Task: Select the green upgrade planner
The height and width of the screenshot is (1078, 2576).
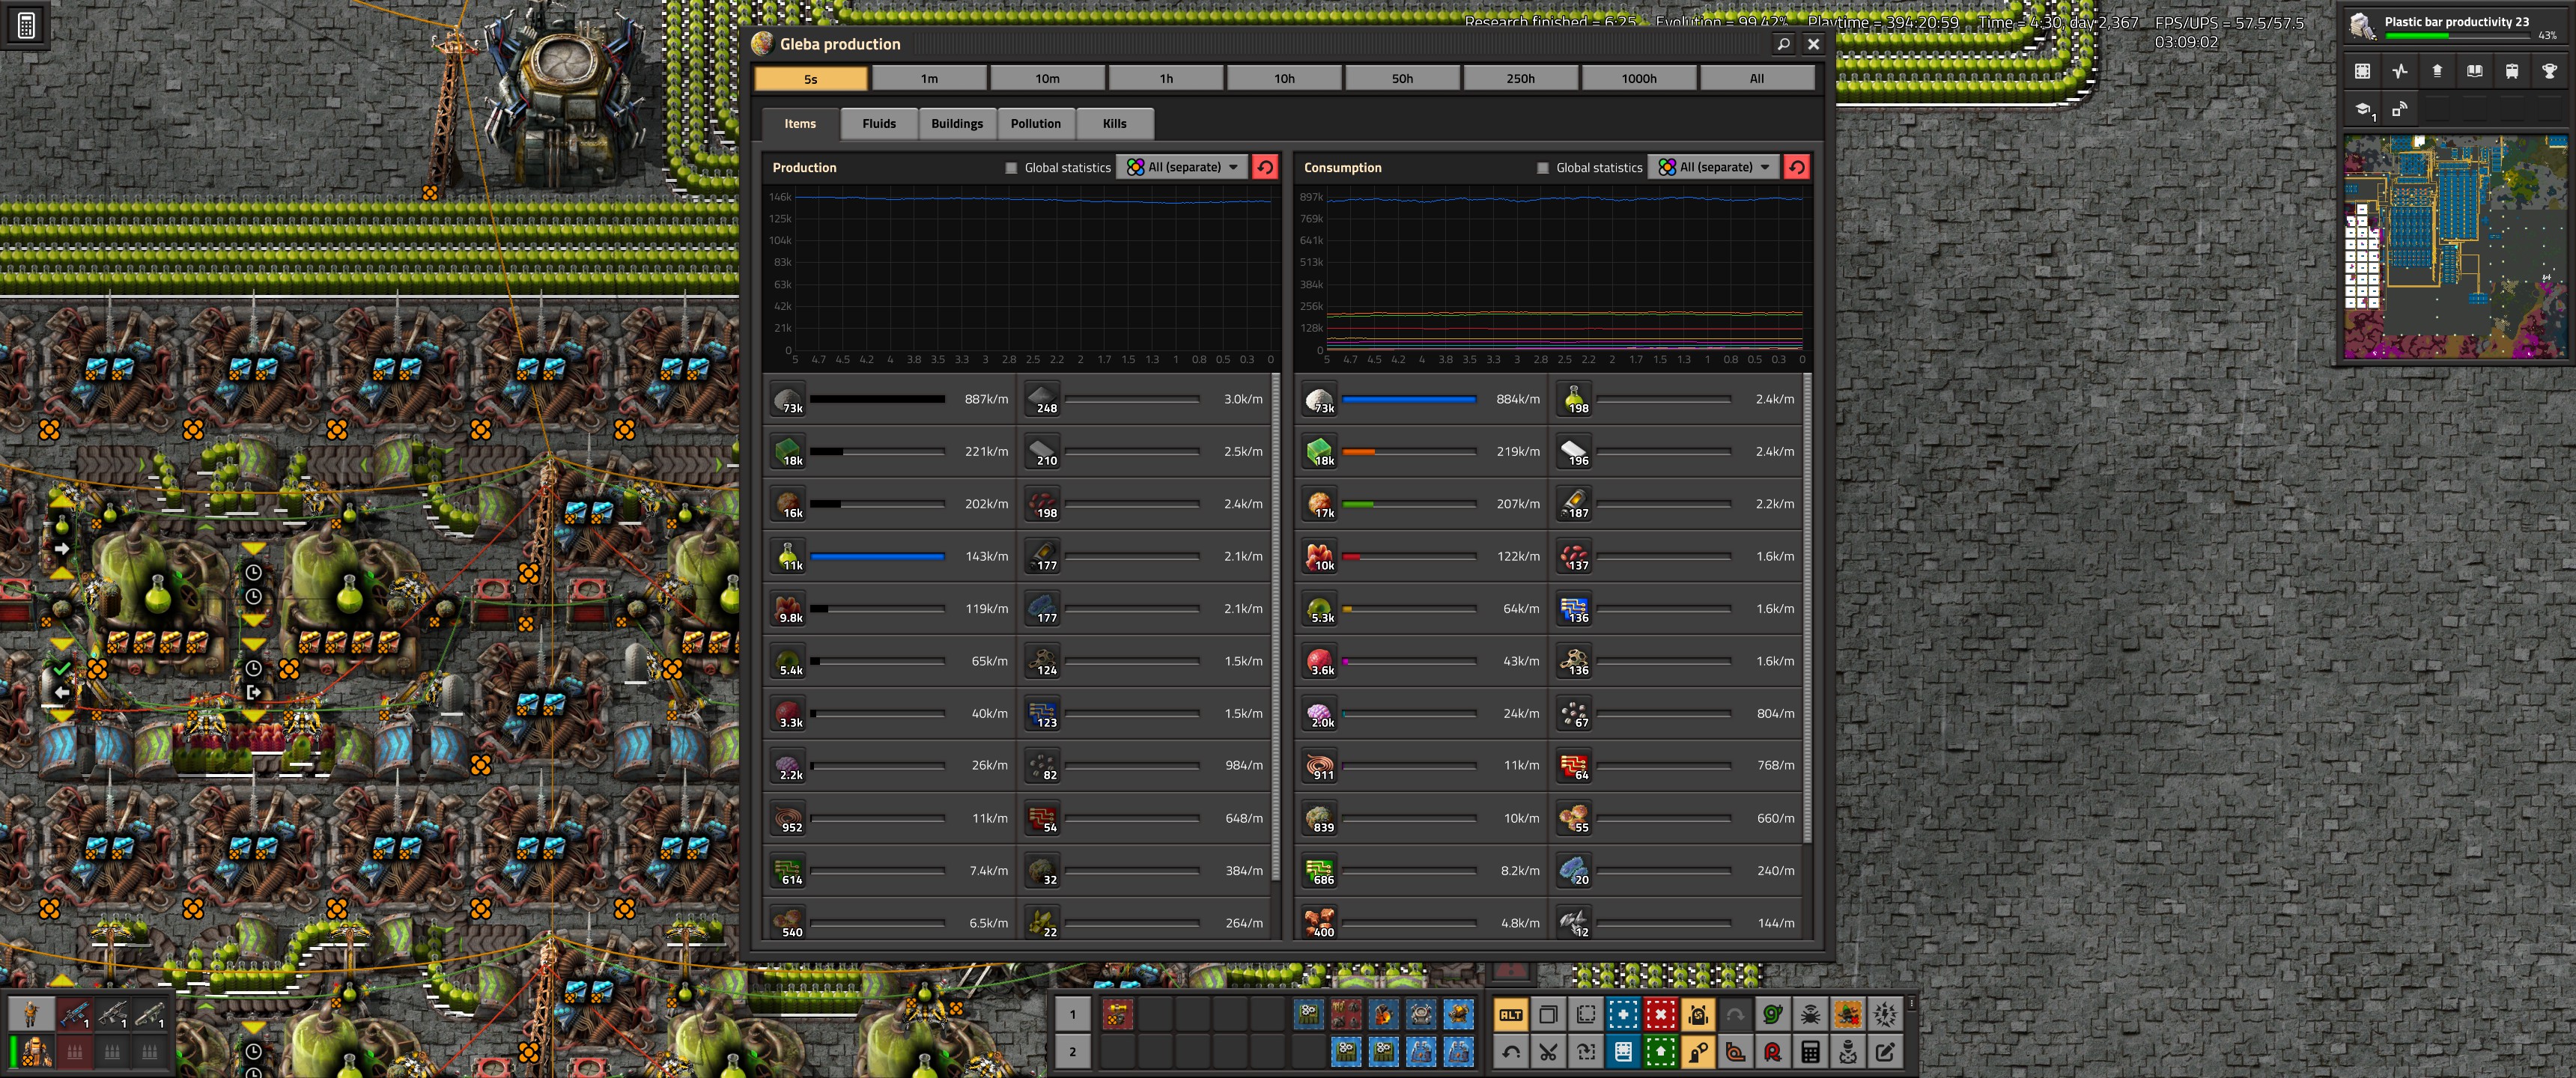Action: click(x=1661, y=1052)
